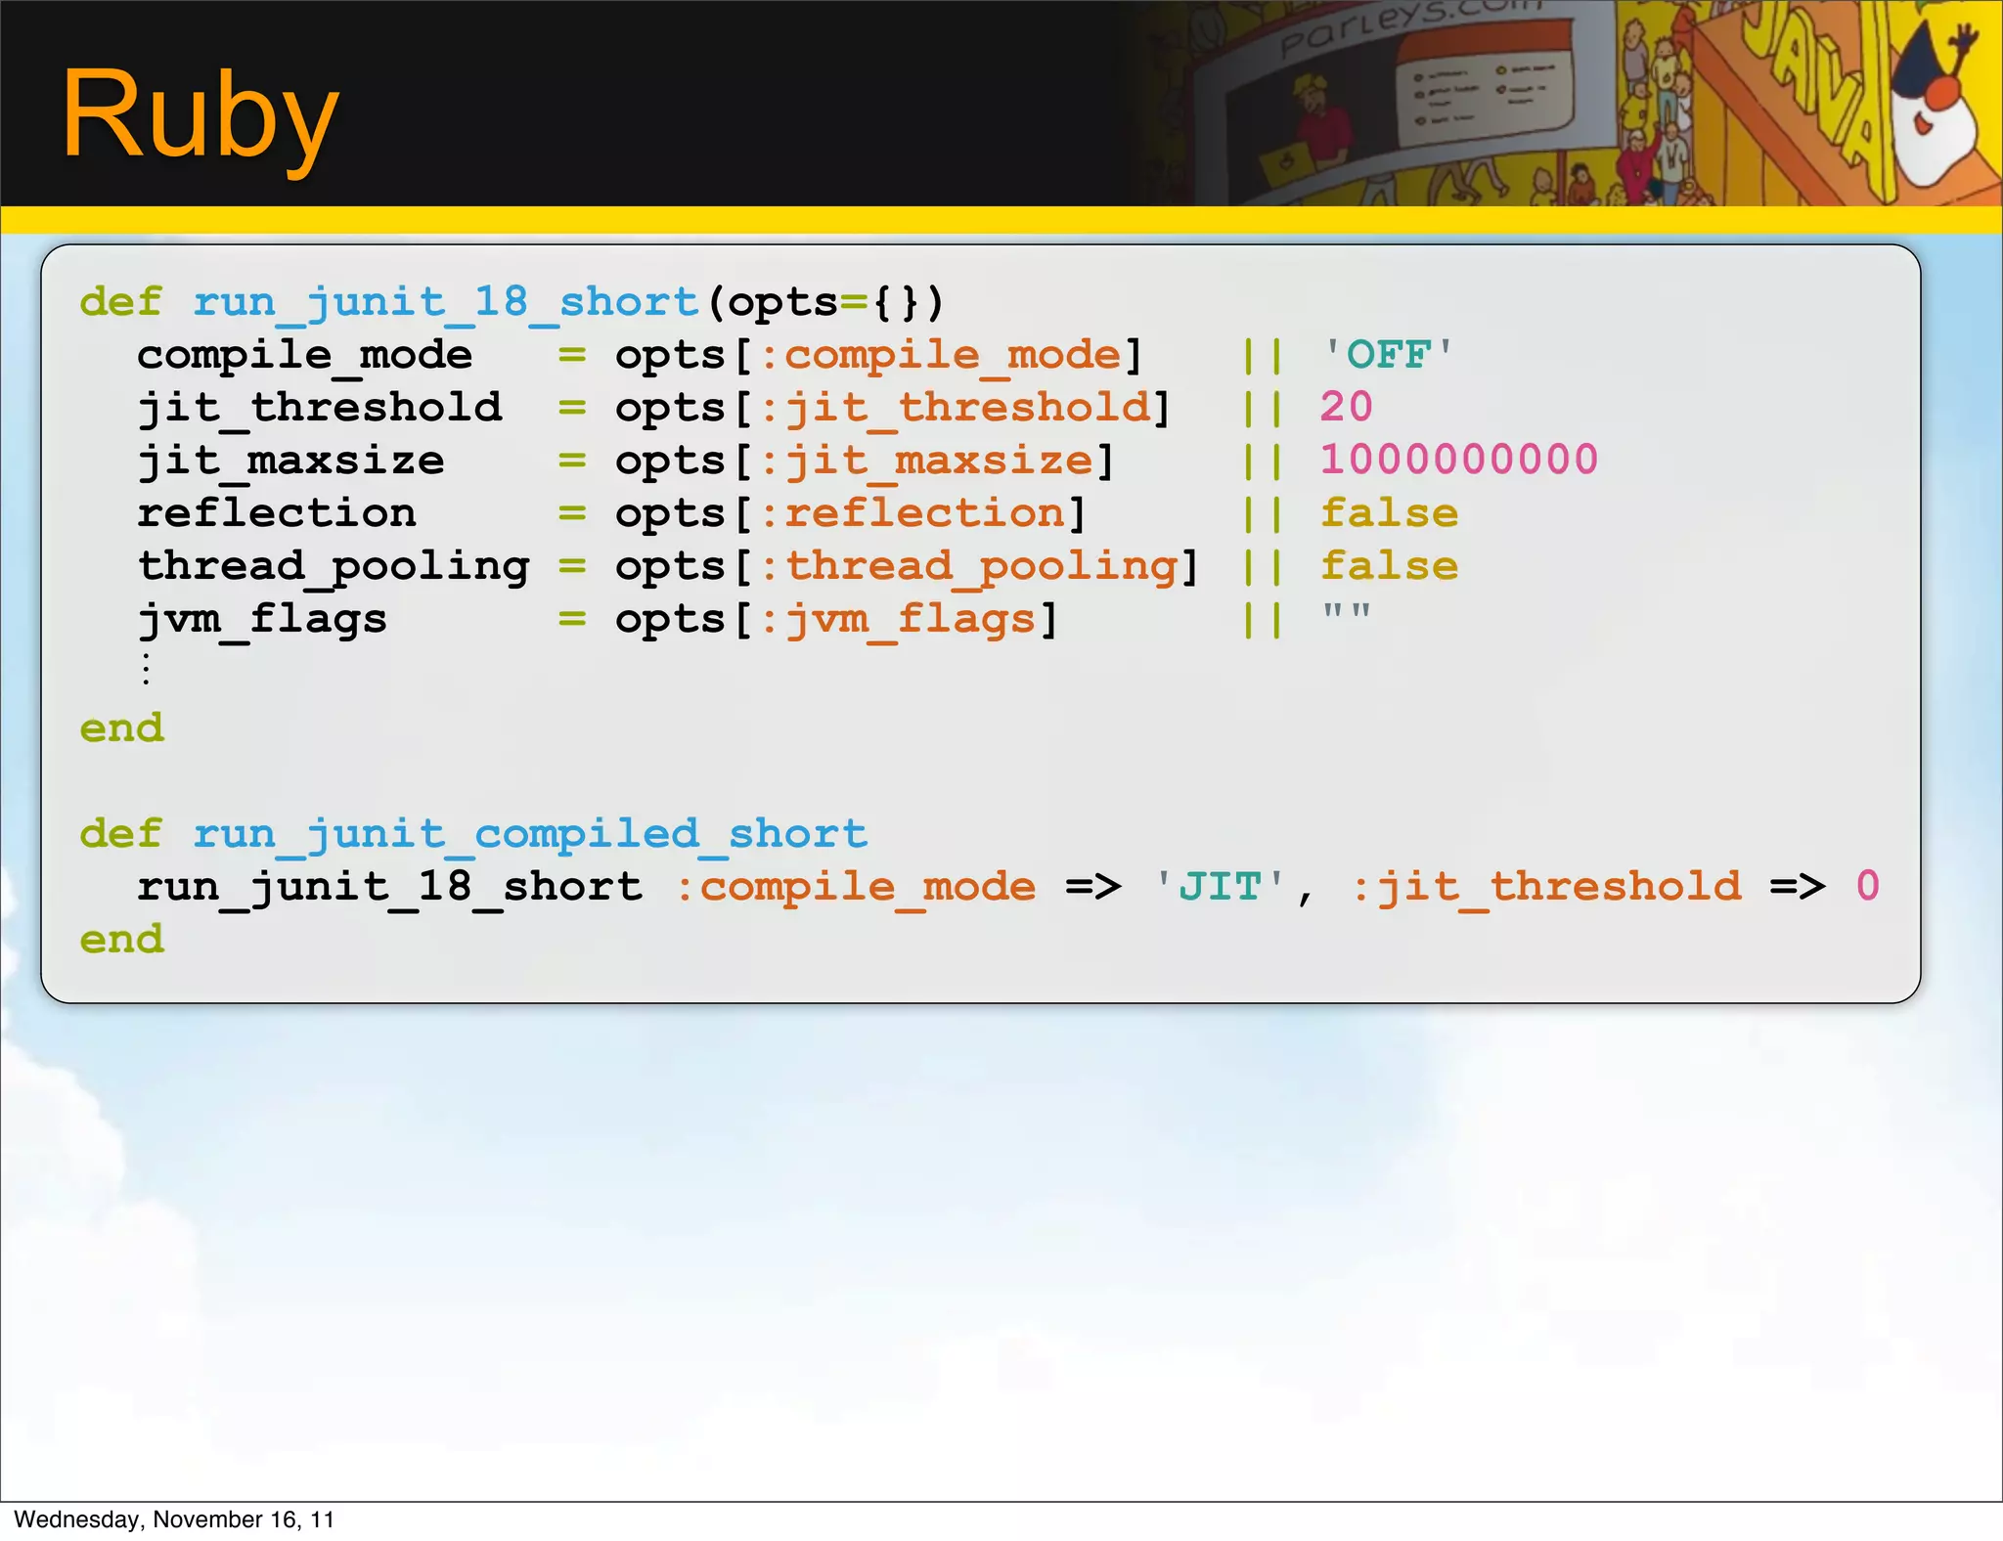Click the Ruby slide title

(x=200, y=115)
